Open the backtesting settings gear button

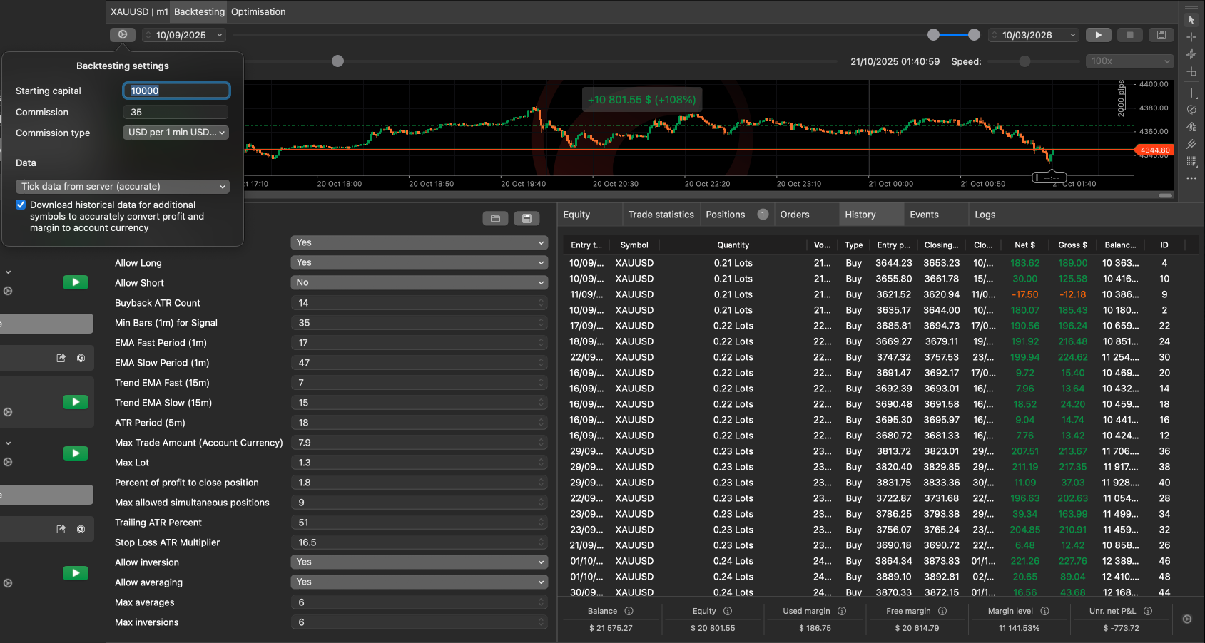pyautogui.click(x=123, y=35)
